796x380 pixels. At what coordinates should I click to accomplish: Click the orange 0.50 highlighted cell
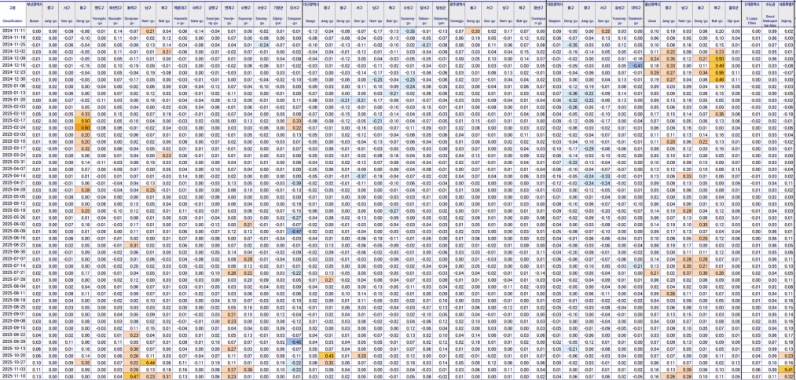pos(83,119)
